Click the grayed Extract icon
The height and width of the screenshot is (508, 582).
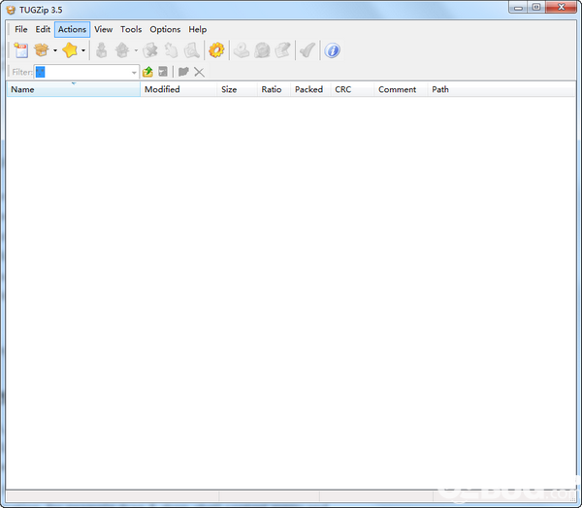(x=122, y=50)
